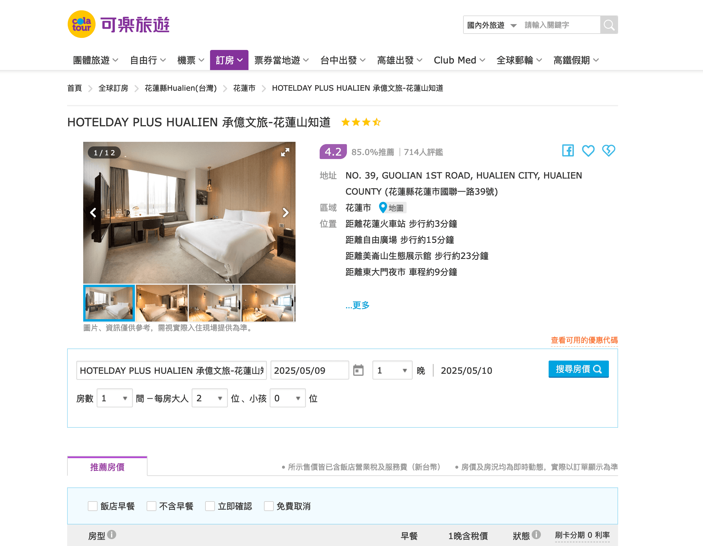Click the check-in date field 2025/05/09
Viewport: 703px width, 546px height.
click(310, 370)
